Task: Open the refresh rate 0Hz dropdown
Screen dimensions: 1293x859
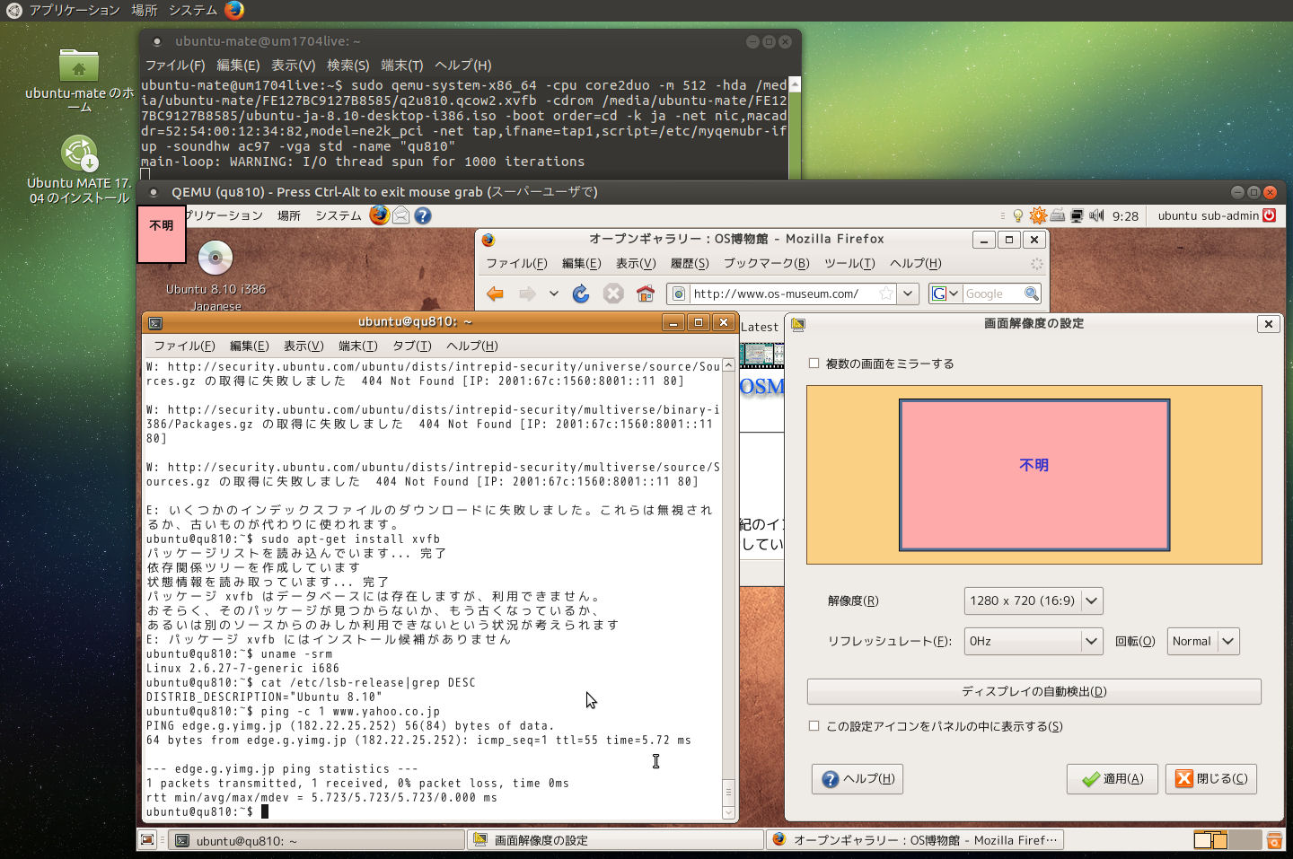Action: [1033, 641]
